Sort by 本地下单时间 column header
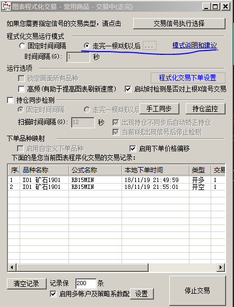This screenshot has width=234, height=307. coord(155,170)
